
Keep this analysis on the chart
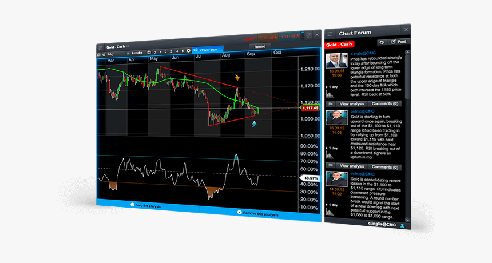(x=147, y=205)
